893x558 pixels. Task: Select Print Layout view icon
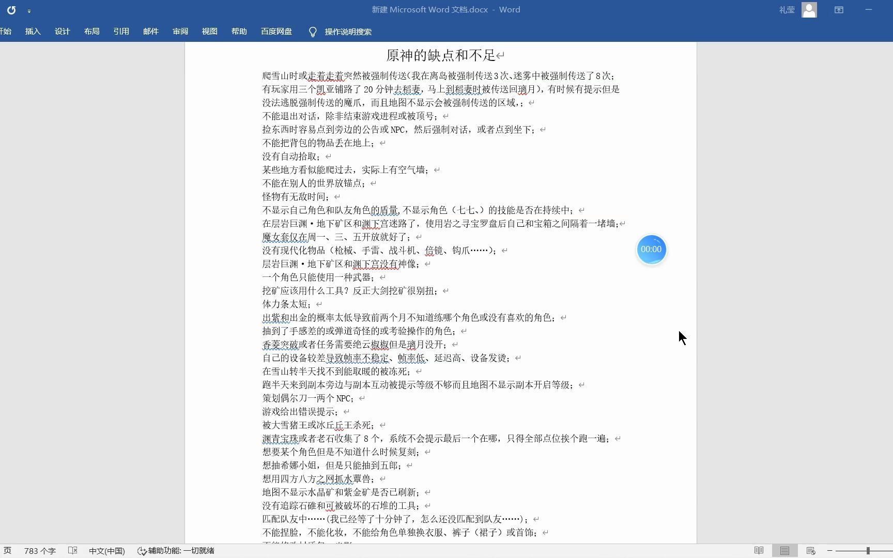(784, 551)
